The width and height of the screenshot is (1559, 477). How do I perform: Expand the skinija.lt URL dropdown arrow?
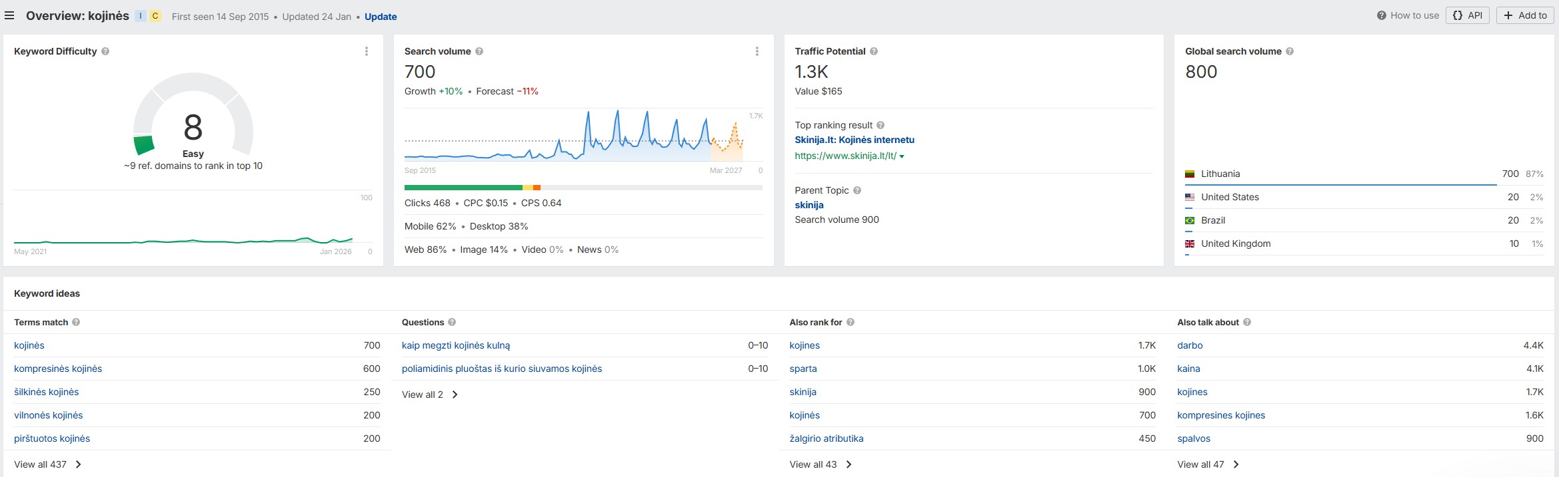click(x=902, y=156)
